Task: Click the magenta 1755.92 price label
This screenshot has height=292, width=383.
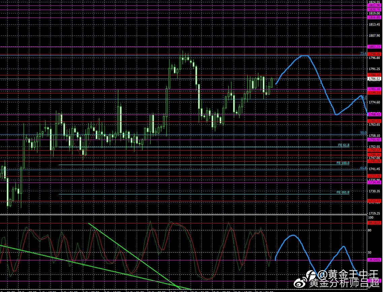Action: tap(374, 140)
